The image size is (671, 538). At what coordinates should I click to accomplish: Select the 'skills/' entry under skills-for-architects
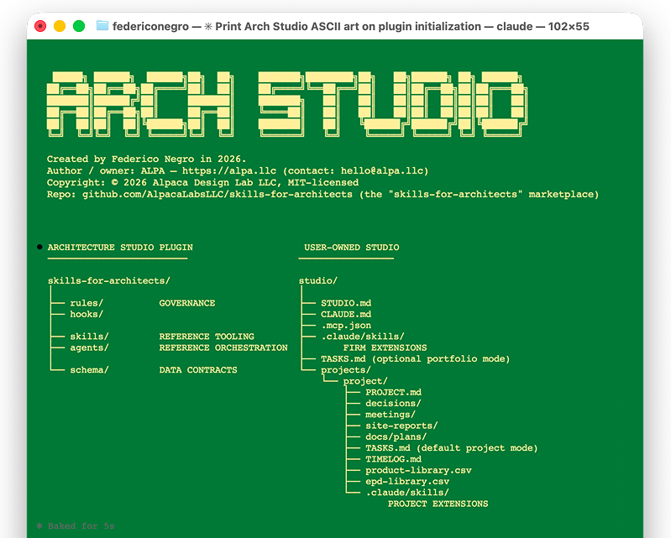[x=89, y=337]
